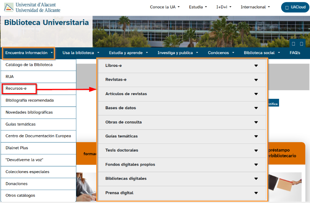Expand Fondos digitales propios arrow
This screenshot has width=310, height=203.
tap(256, 164)
